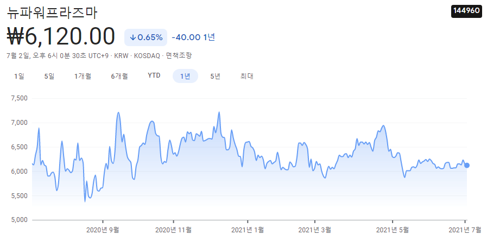Click the 5,000 y-axis label
487x241 pixels.
19,220
